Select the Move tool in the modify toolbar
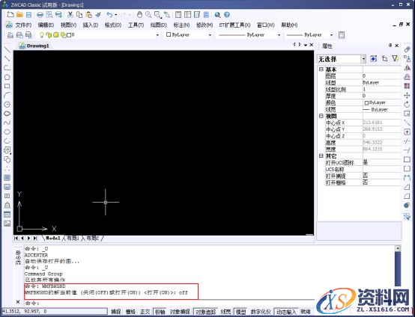 pos(407,95)
